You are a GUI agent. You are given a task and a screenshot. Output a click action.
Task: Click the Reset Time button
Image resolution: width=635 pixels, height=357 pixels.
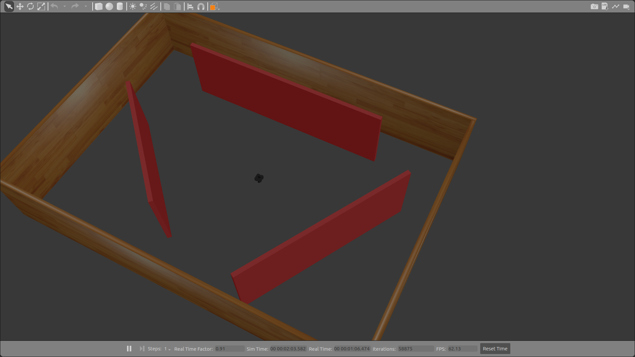[495, 349]
